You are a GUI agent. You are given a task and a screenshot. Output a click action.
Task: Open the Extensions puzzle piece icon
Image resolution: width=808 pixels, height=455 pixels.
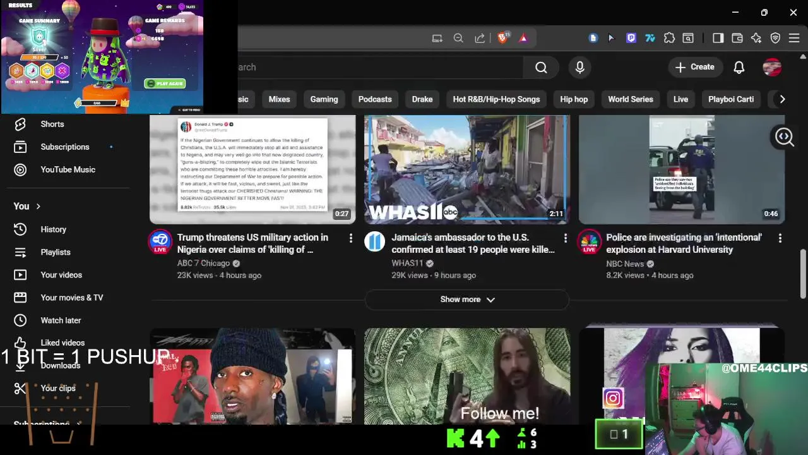pos(669,38)
